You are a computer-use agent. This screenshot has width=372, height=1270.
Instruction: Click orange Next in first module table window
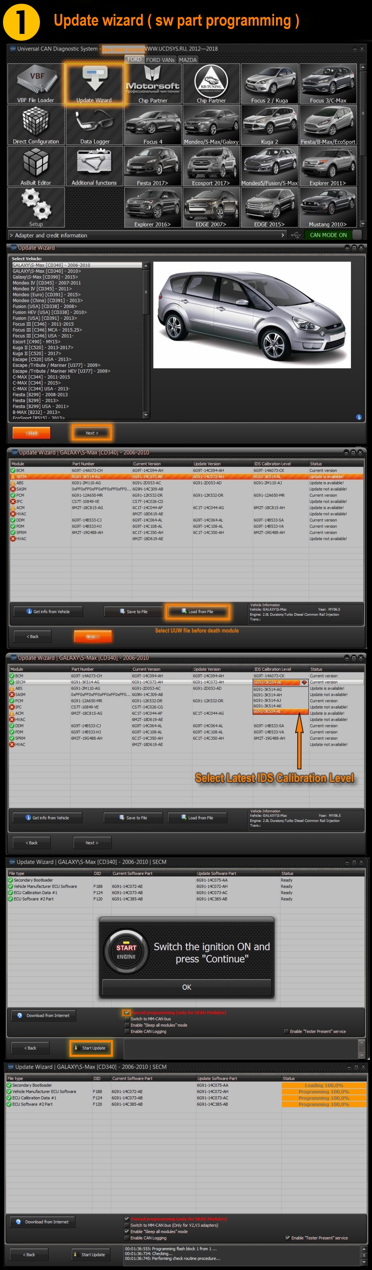[x=93, y=637]
